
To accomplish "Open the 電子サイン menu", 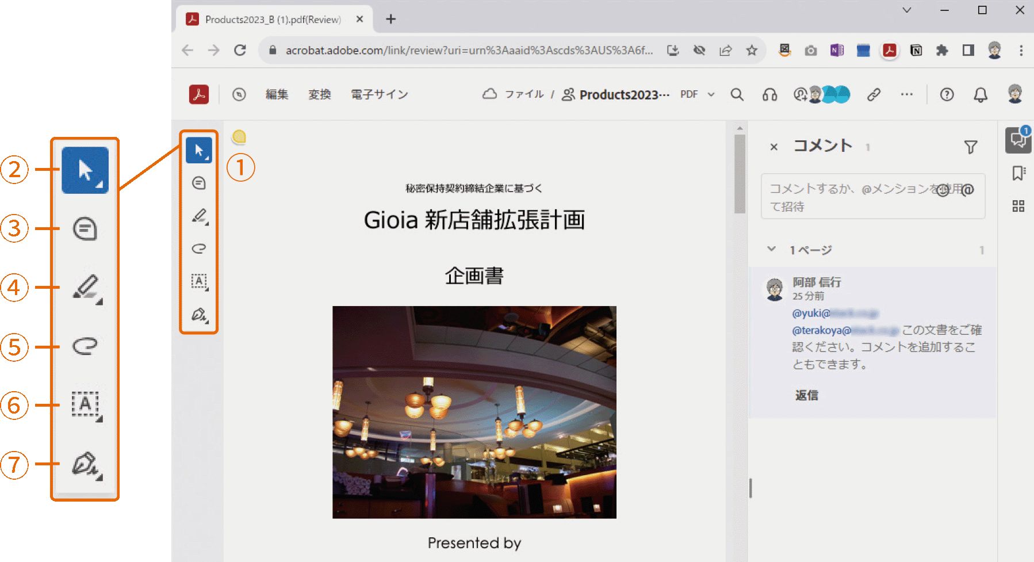I will pyautogui.click(x=380, y=94).
